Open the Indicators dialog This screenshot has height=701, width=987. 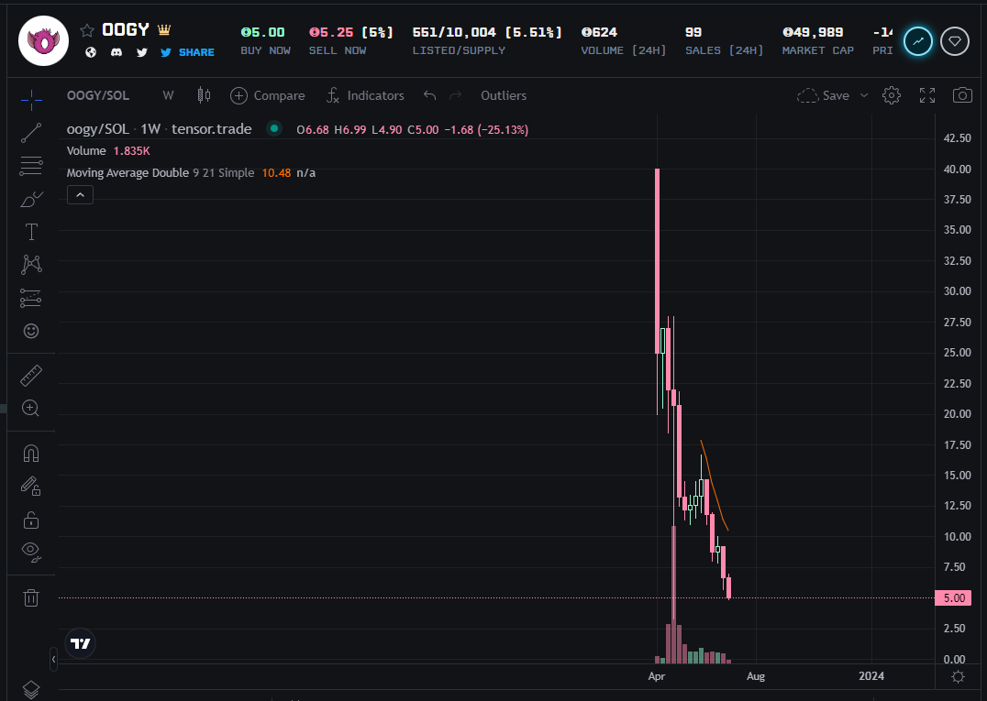365,95
